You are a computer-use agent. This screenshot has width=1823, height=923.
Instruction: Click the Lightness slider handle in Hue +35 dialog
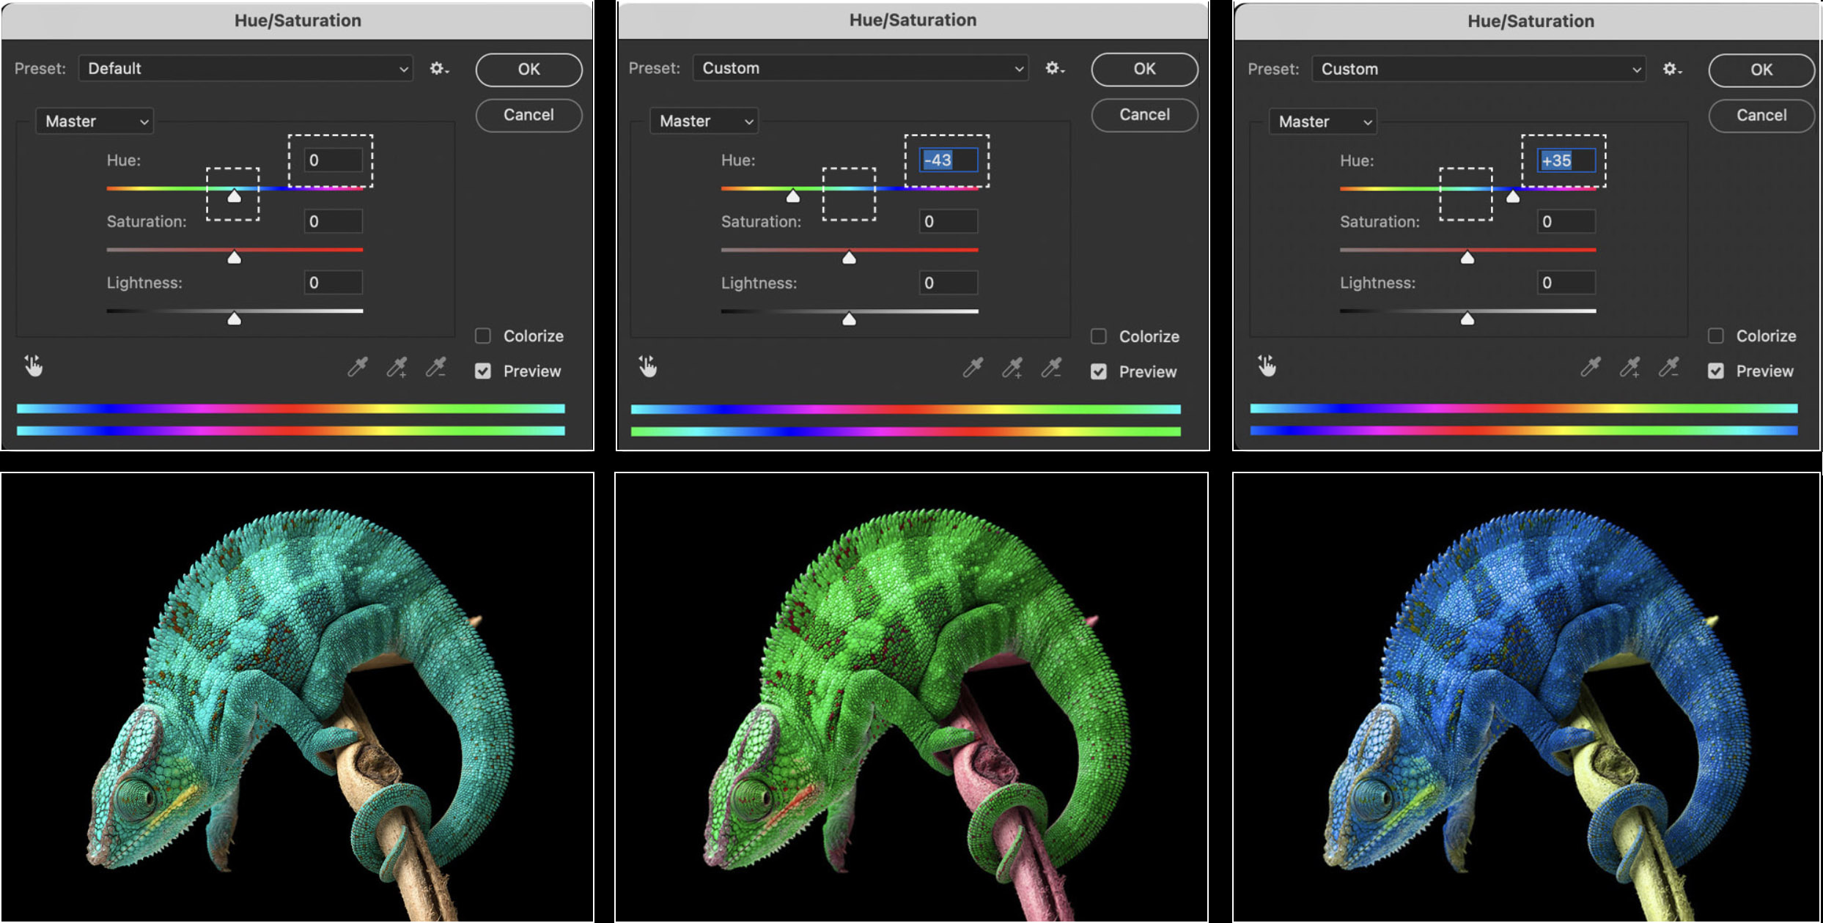1467,318
